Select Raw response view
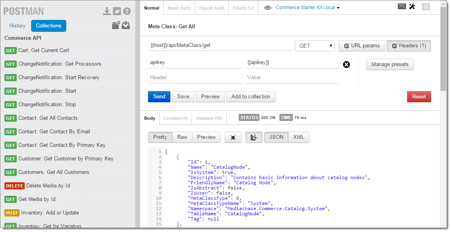Image resolution: width=451 pixels, height=232 pixels. point(182,137)
